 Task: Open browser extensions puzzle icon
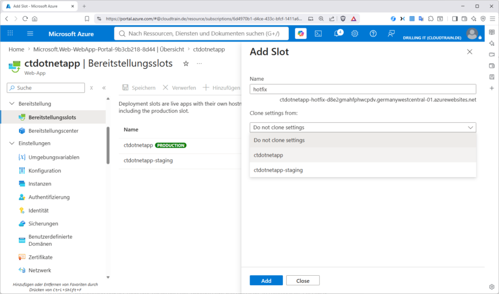point(431,19)
